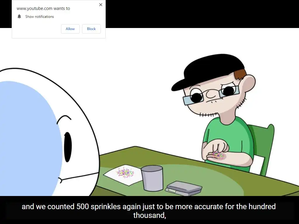
Task: Allow YouTube notifications
Action: (70, 29)
